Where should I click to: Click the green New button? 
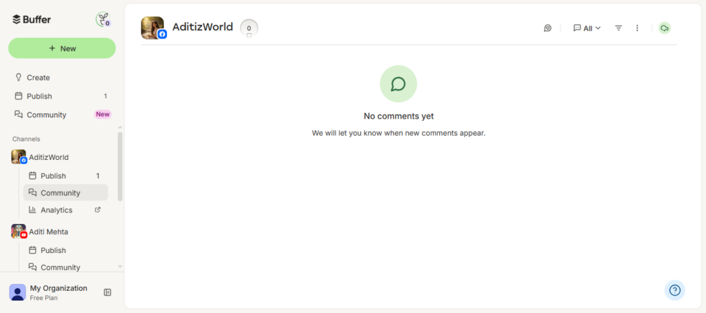(x=61, y=48)
